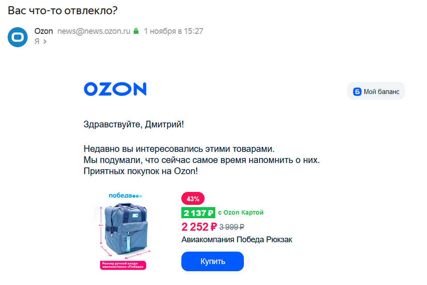427x285 pixels.
Task: Click the email date 1 ноября в 15:27
Action: tap(173, 31)
